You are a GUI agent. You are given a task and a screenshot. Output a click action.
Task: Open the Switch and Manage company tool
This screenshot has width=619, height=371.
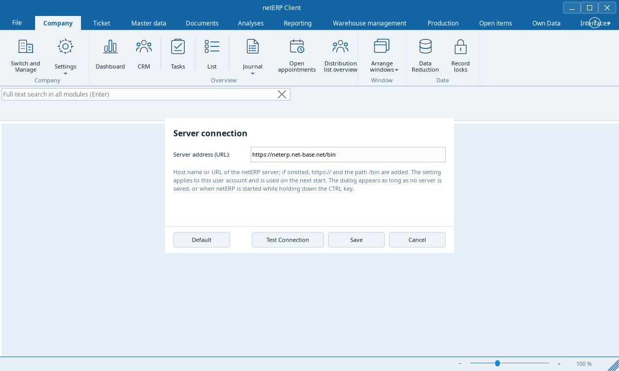pyautogui.click(x=25, y=56)
